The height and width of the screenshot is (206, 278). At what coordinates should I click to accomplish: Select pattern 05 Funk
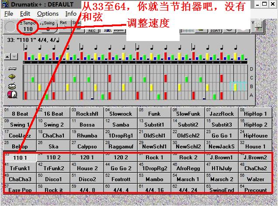pos(154,113)
